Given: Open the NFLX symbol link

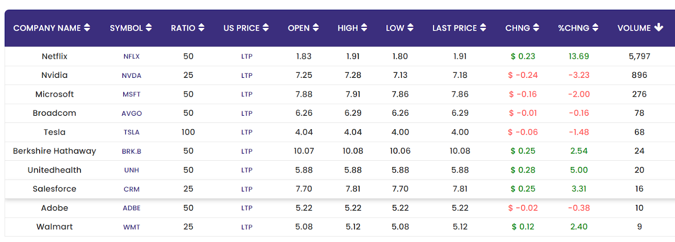Looking at the screenshot, I should [x=132, y=56].
